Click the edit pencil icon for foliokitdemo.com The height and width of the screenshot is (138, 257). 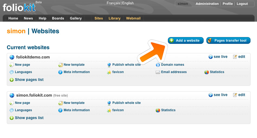click(235, 57)
